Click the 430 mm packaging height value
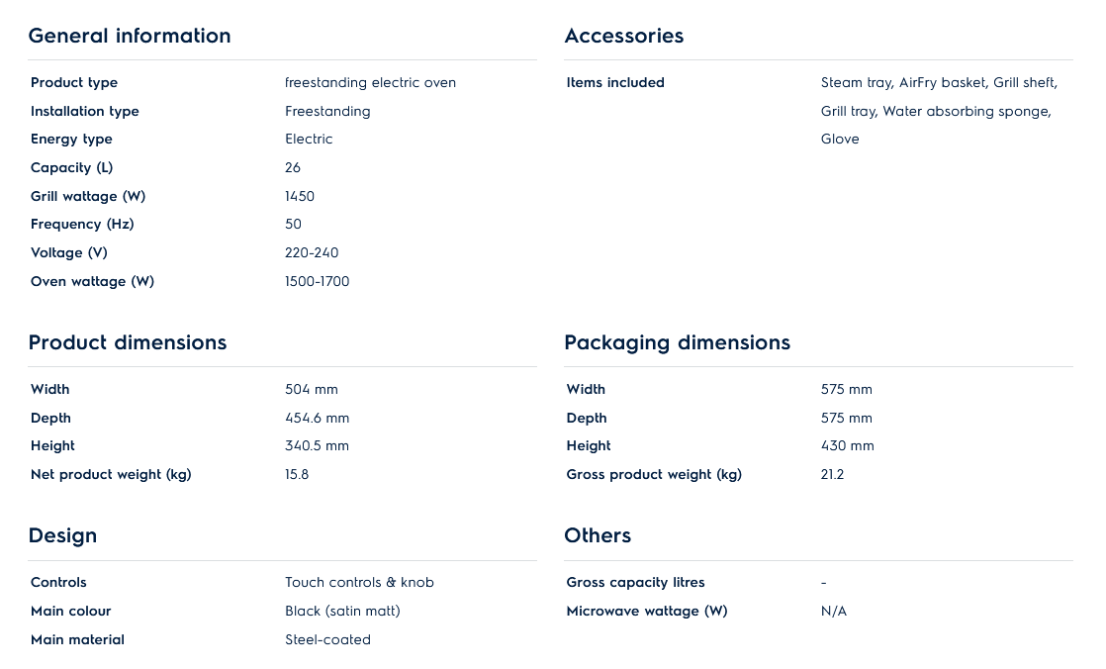Screen dimensions: 1106x669 (x=848, y=445)
